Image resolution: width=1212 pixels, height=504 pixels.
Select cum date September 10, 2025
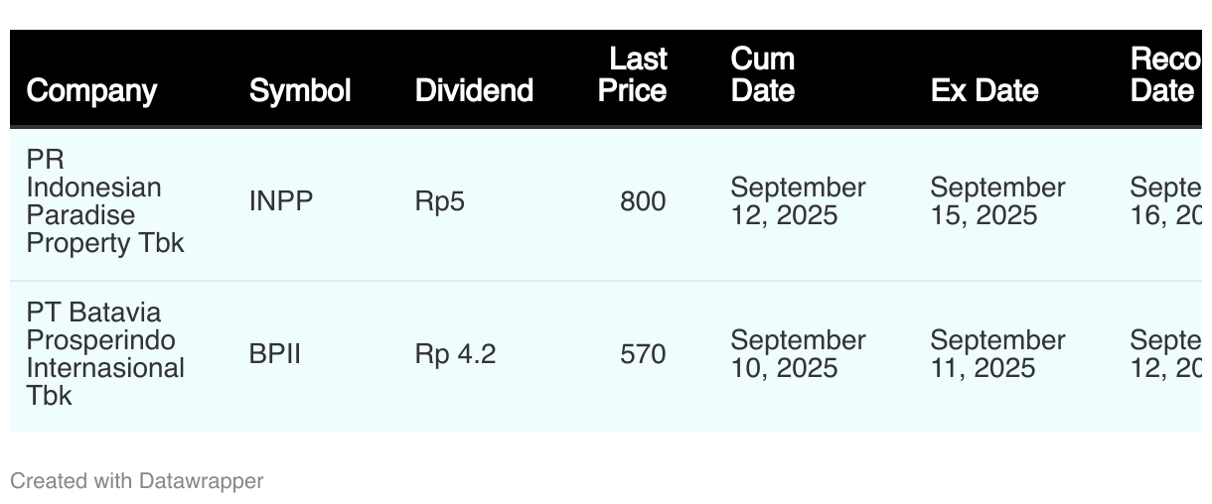tap(798, 354)
